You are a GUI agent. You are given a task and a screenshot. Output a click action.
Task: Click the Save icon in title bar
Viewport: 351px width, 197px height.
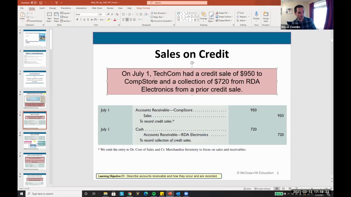(x=41, y=3)
